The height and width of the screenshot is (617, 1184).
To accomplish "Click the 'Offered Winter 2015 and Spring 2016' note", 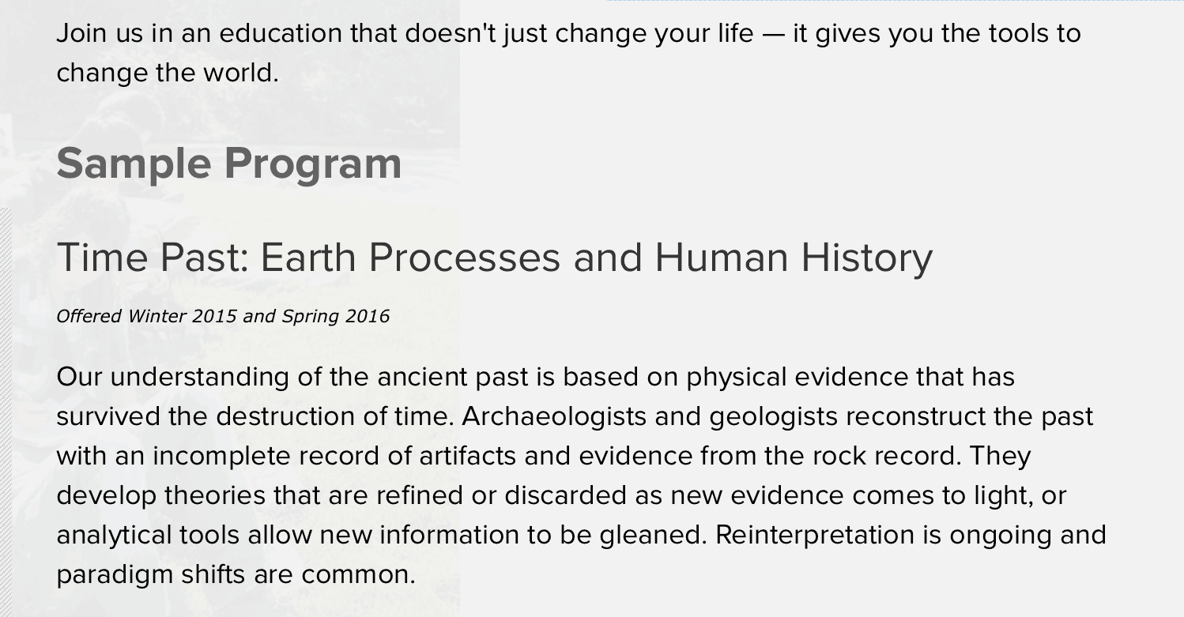I will click(223, 317).
